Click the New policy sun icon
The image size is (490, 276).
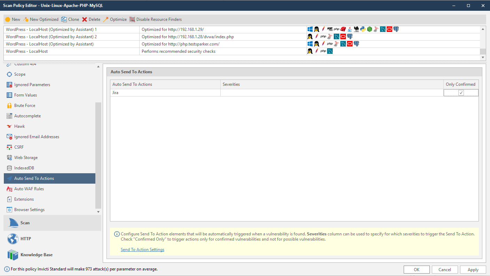7,19
